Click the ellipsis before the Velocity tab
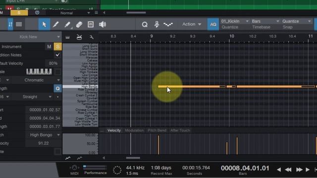The height and width of the screenshot is (178, 317). tap(102, 131)
